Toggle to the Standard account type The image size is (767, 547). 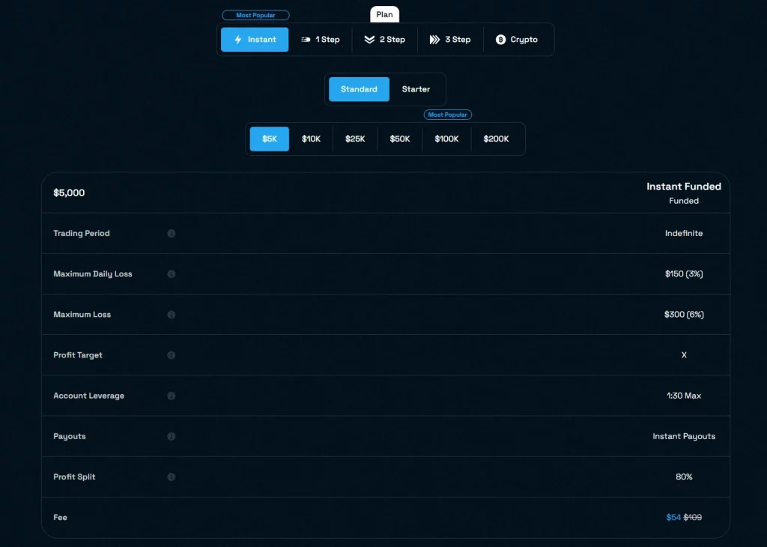tap(359, 89)
